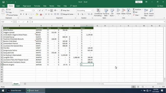166x93 pixels.
Task: Open Format as Table gallery
Action: tap(106, 12)
